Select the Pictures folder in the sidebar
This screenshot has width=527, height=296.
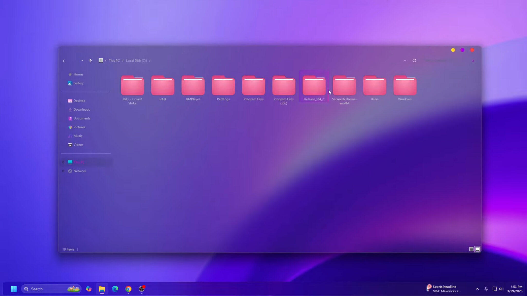80,127
